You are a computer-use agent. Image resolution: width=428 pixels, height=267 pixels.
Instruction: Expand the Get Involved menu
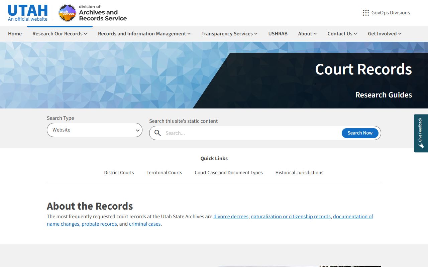pos(385,34)
